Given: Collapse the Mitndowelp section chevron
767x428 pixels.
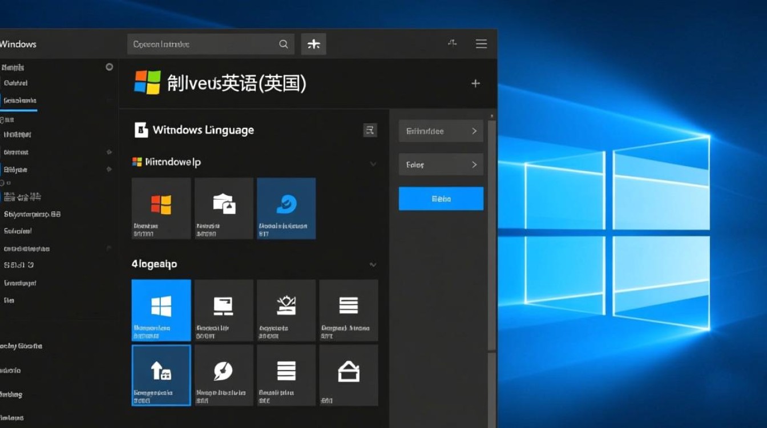Looking at the screenshot, I should tap(373, 164).
